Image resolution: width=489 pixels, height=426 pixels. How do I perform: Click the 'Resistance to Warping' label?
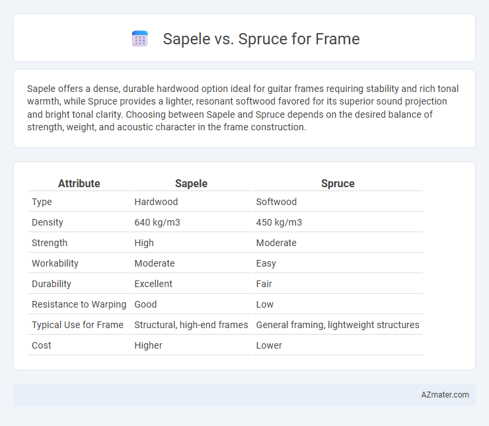79,304
